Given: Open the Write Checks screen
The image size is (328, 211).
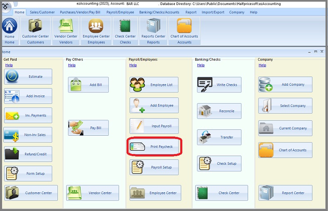Looking at the screenshot, I should tap(219, 85).
